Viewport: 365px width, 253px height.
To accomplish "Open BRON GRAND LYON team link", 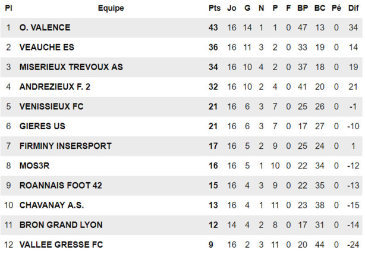I will coord(61,224).
